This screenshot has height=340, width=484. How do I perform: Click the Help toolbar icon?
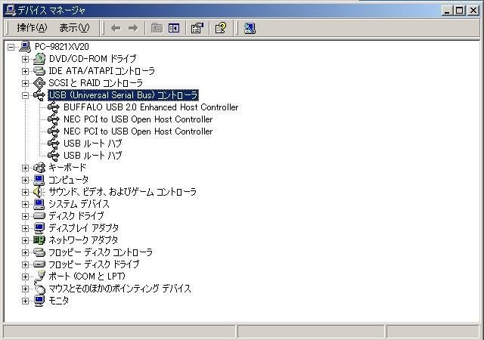220,28
